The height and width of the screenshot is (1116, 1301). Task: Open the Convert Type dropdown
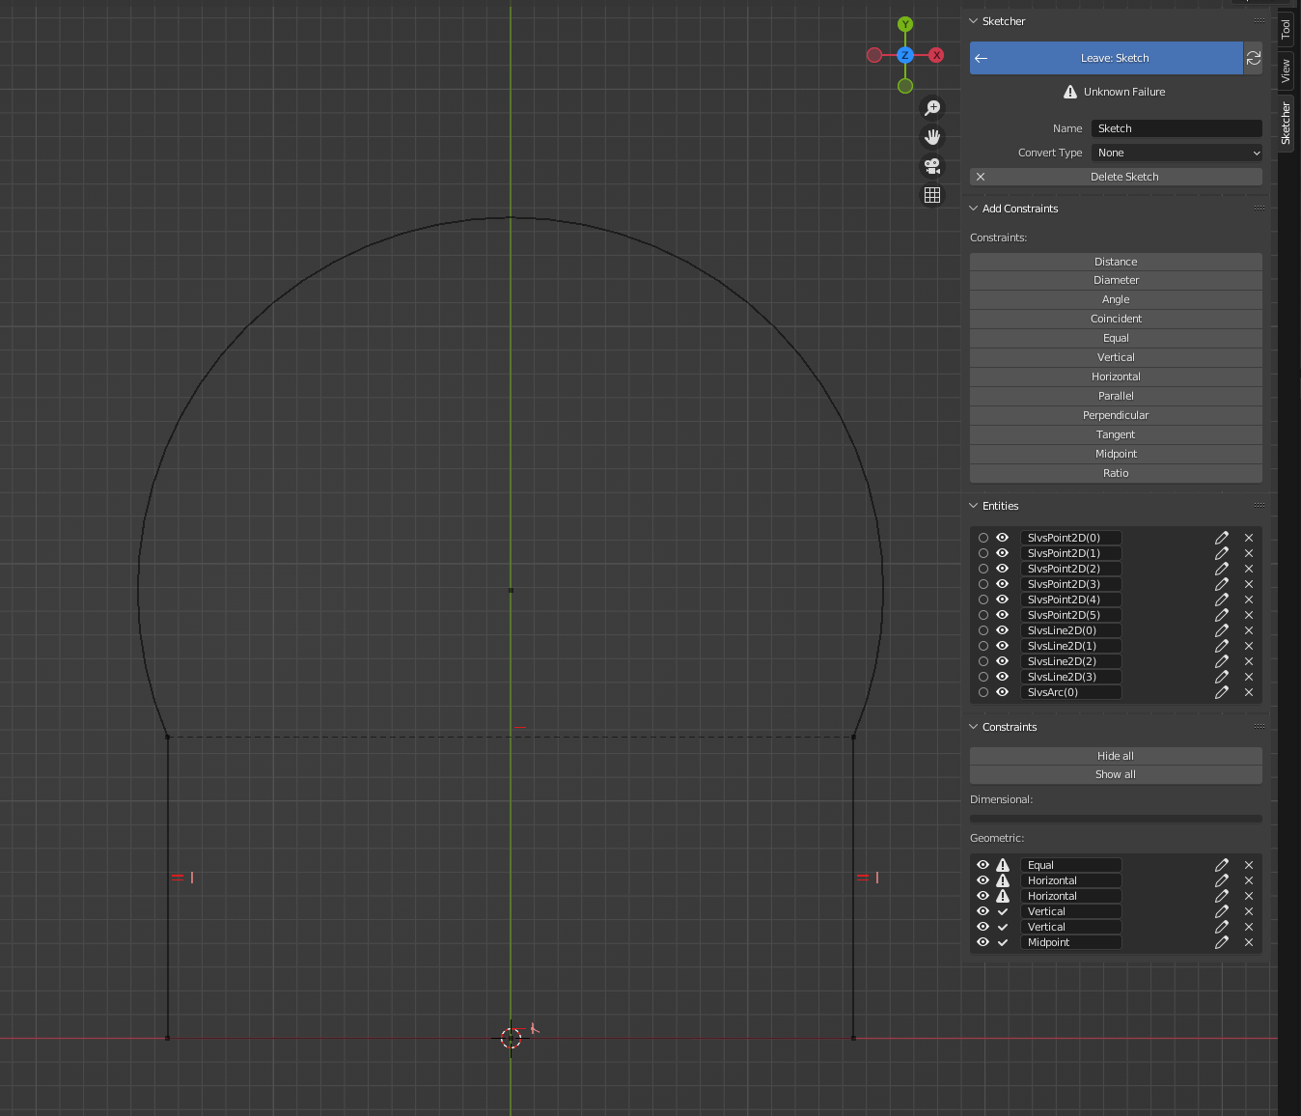1176,153
